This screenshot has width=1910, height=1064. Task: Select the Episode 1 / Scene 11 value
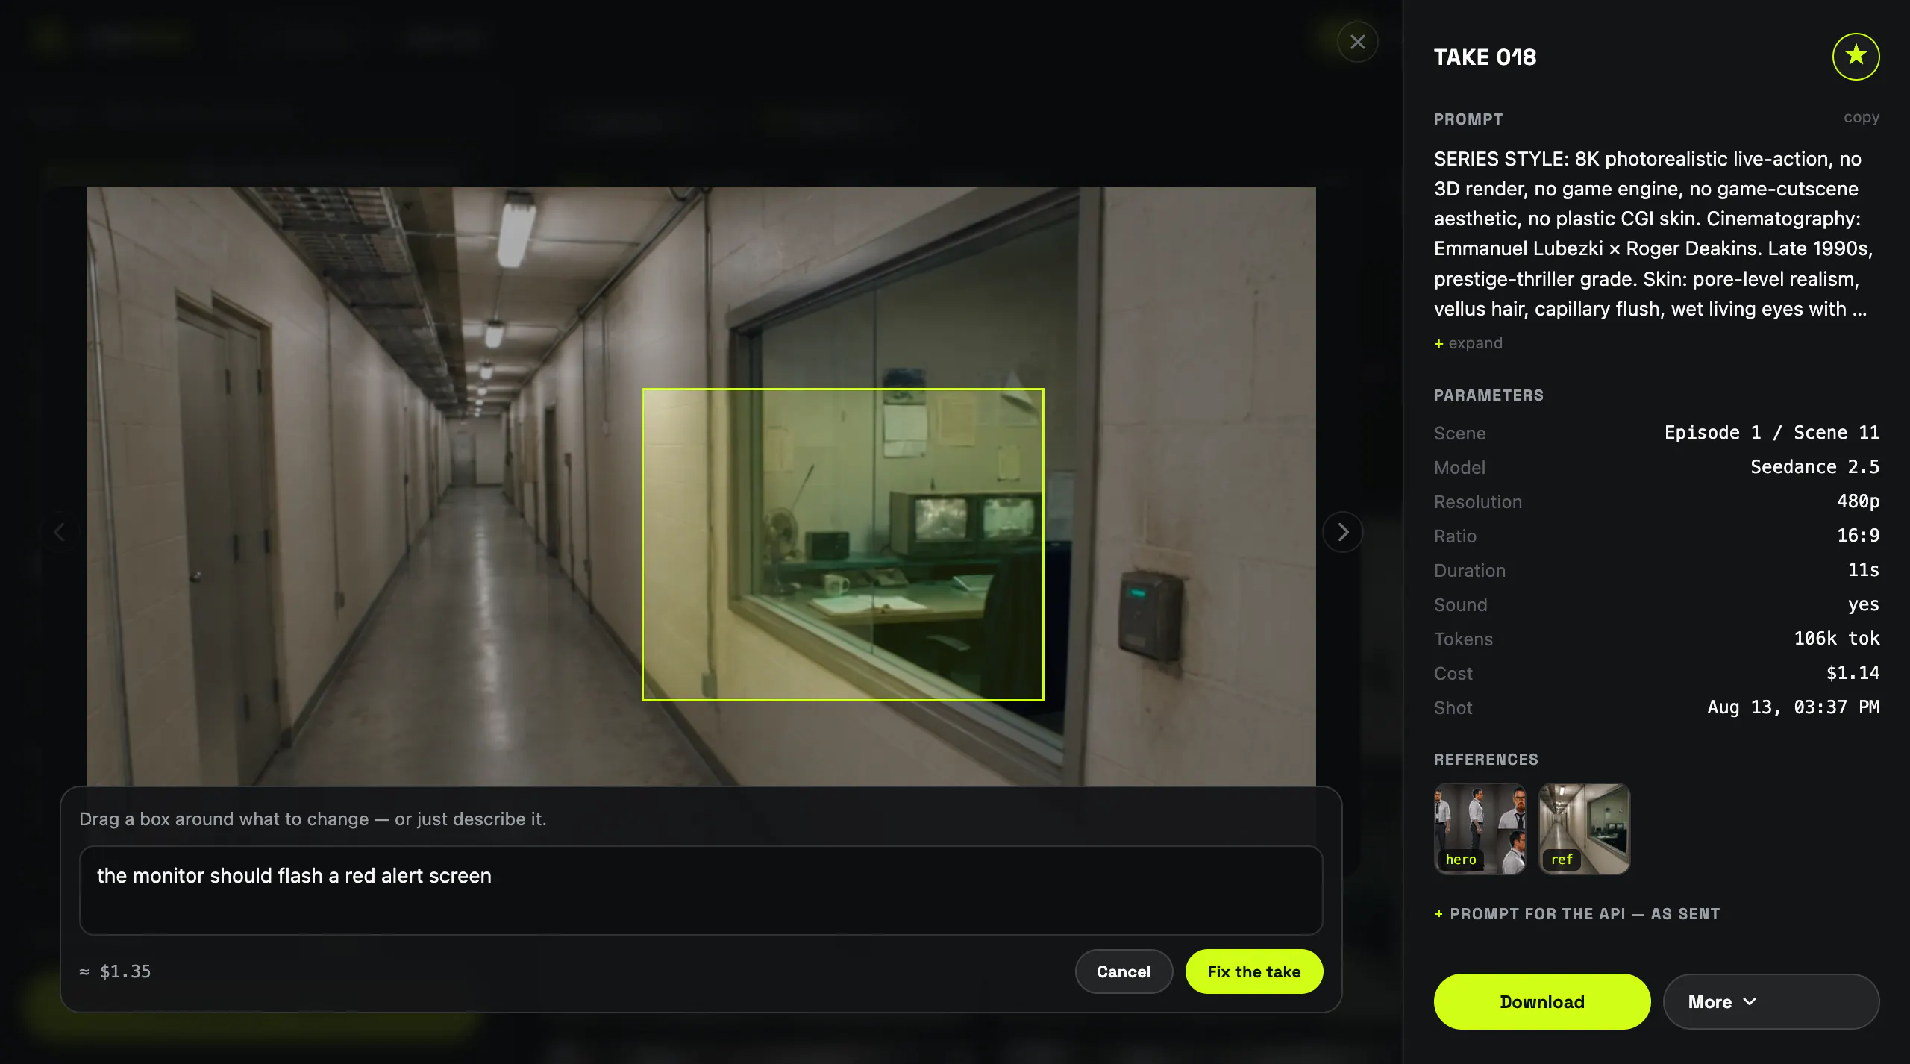pyautogui.click(x=1772, y=433)
